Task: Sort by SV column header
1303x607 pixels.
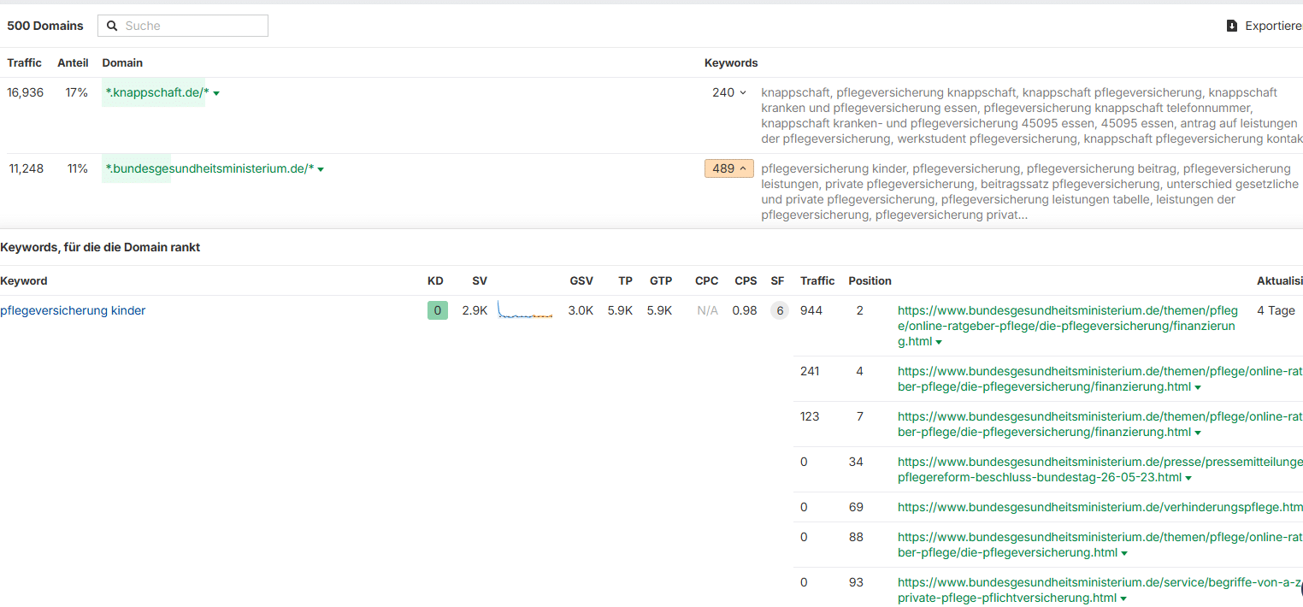Action: (x=480, y=280)
